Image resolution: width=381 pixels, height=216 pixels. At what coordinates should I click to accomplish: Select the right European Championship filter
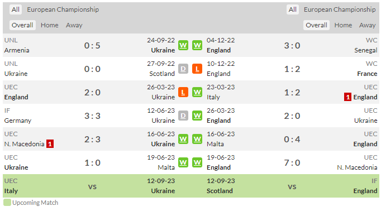[x=340, y=9]
